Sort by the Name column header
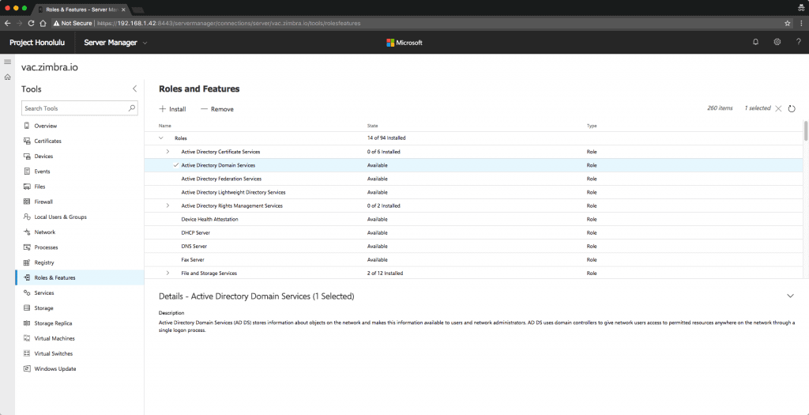Viewport: 809px width, 415px height. (165, 126)
